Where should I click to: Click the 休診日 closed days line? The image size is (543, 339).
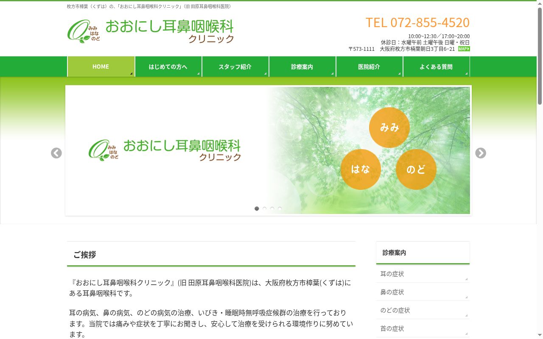click(x=425, y=42)
